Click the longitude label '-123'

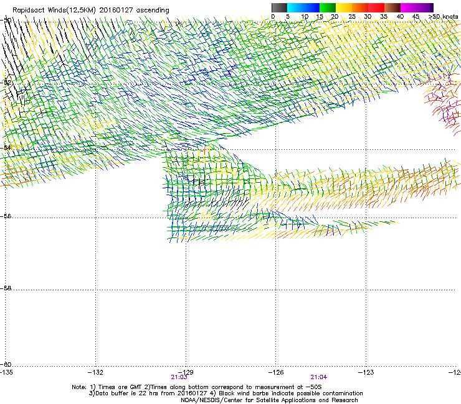point(366,372)
